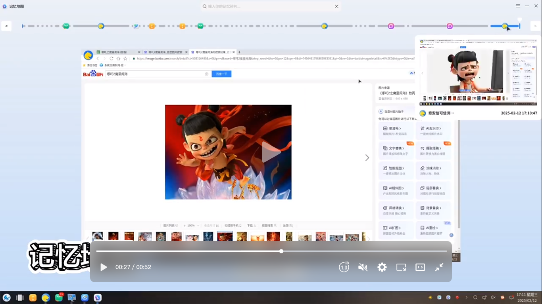Click the video progress bar handle
Viewport: 542px width, 304px height.
(281, 251)
